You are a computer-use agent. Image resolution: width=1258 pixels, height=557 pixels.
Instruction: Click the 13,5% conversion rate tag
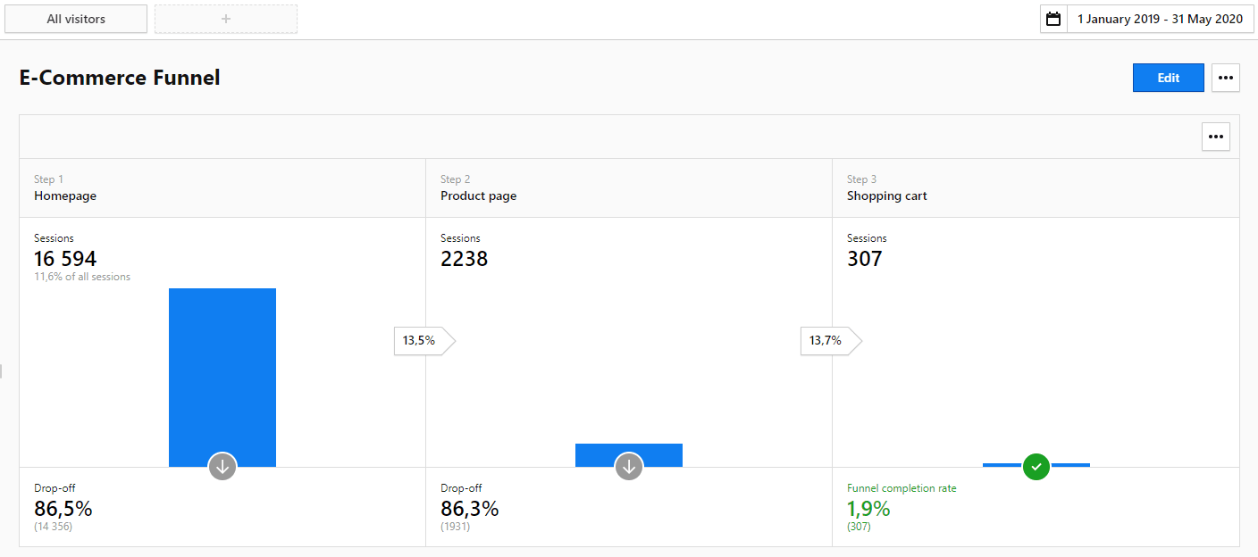pyautogui.click(x=420, y=340)
